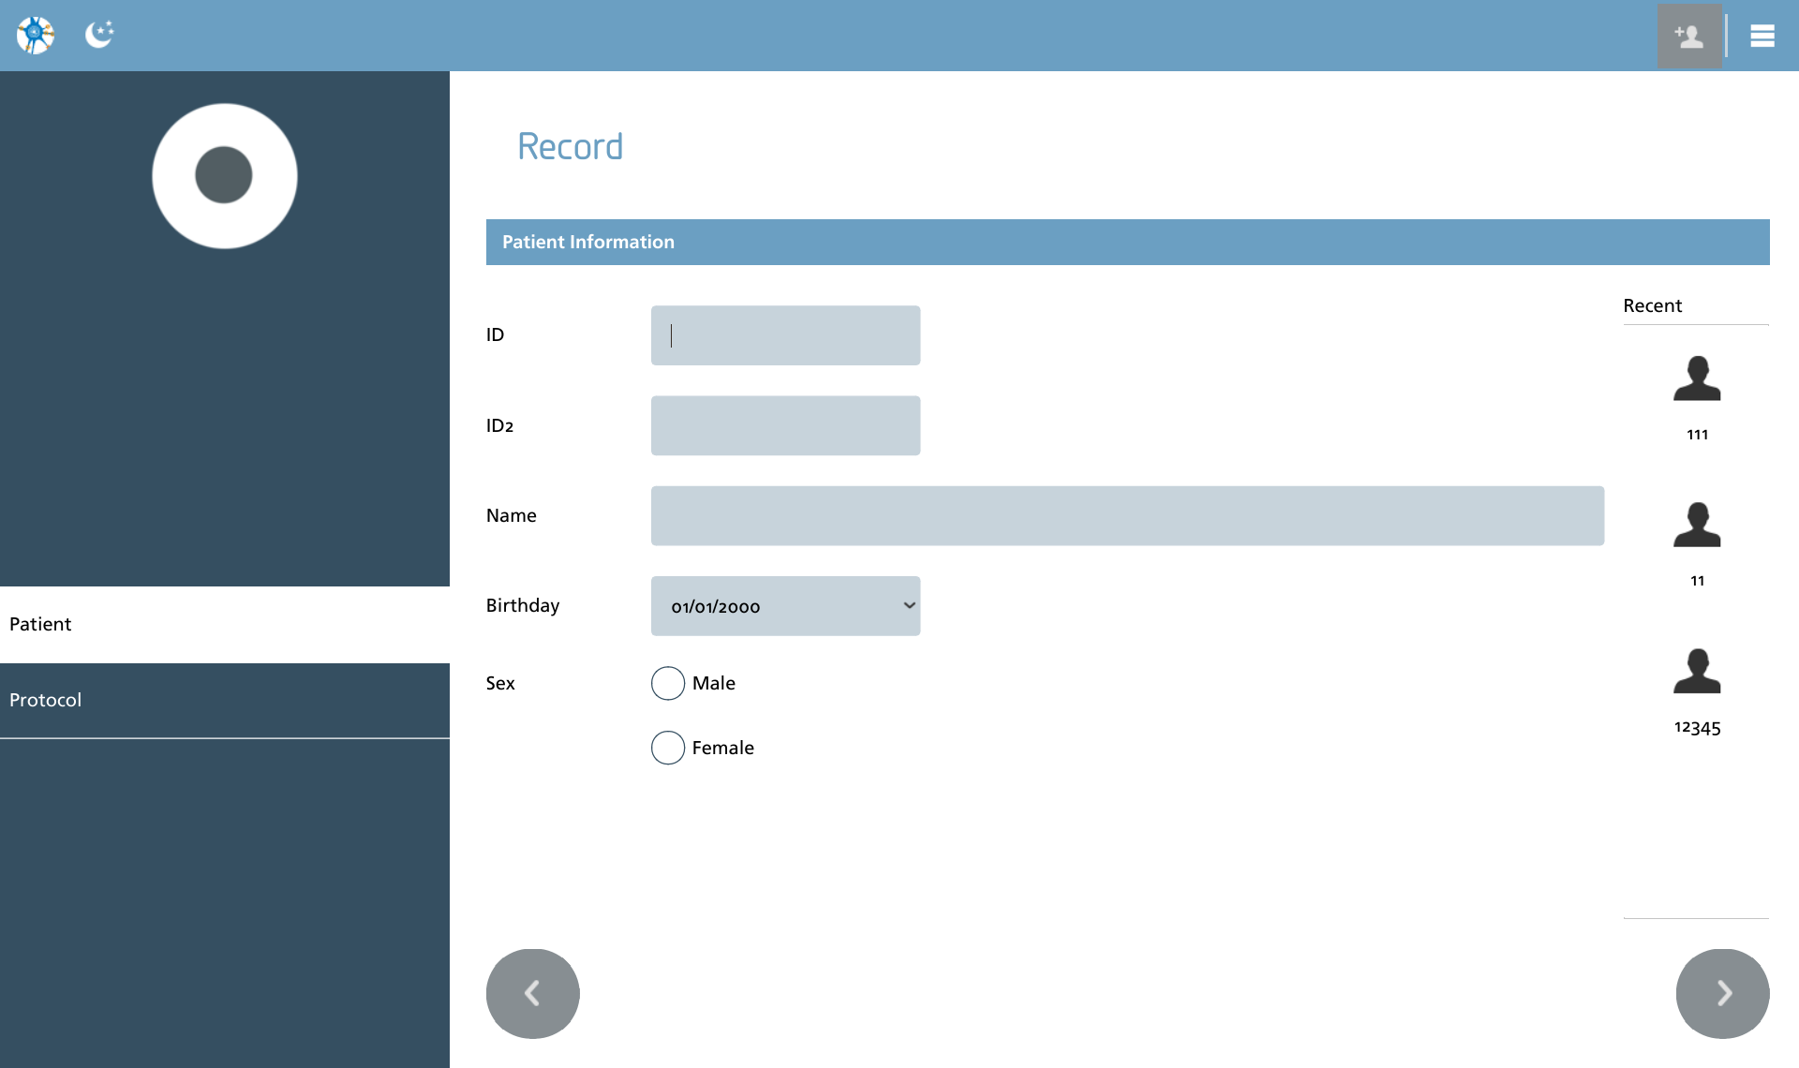1799x1068 pixels.
Task: Toggle night mode moon icon
Action: click(x=99, y=35)
